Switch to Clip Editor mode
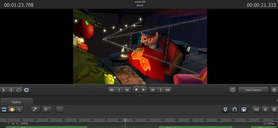This screenshot has height=128, width=278. tap(4, 110)
